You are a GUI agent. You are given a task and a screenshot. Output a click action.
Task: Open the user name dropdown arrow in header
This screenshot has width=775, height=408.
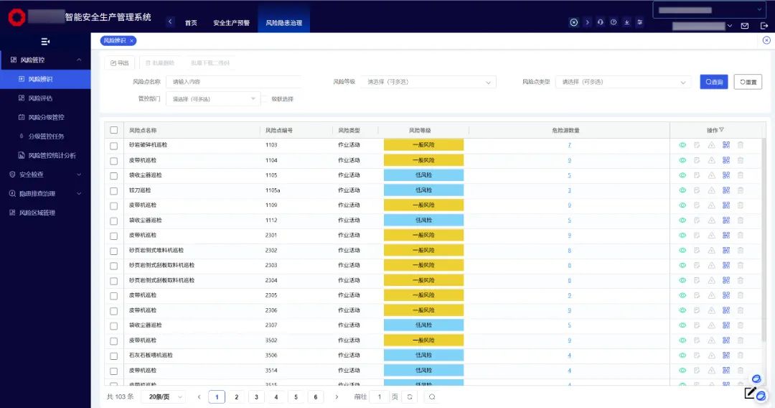click(x=730, y=26)
